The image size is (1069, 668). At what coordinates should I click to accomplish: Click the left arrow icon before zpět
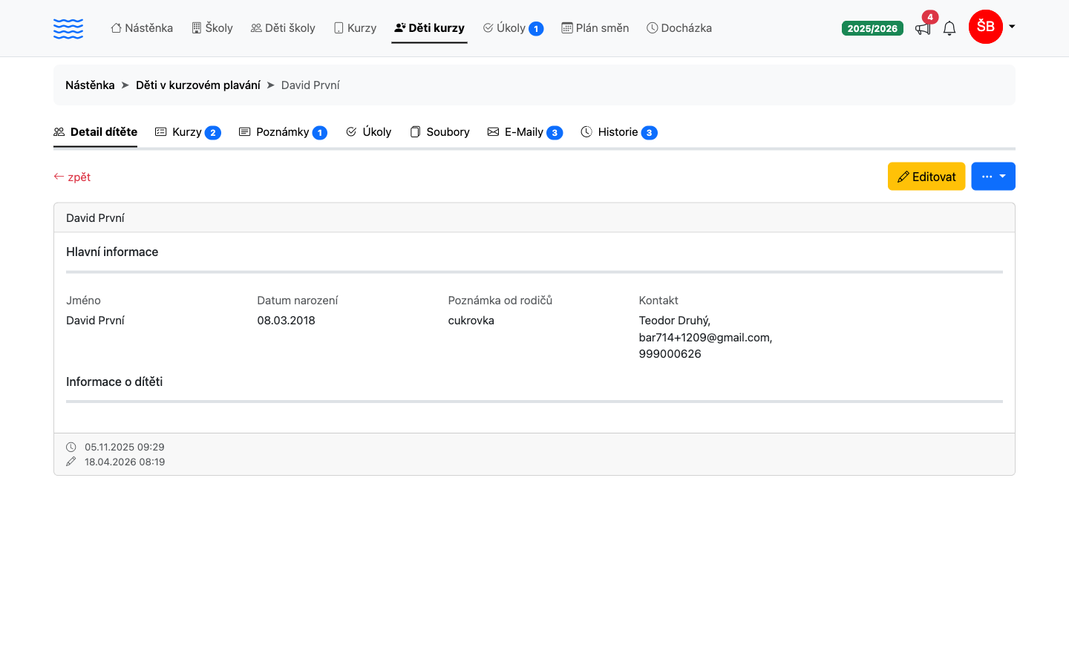tap(59, 177)
